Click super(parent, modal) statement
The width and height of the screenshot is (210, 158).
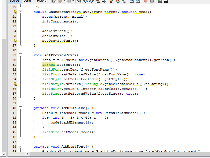[x=64, y=17]
